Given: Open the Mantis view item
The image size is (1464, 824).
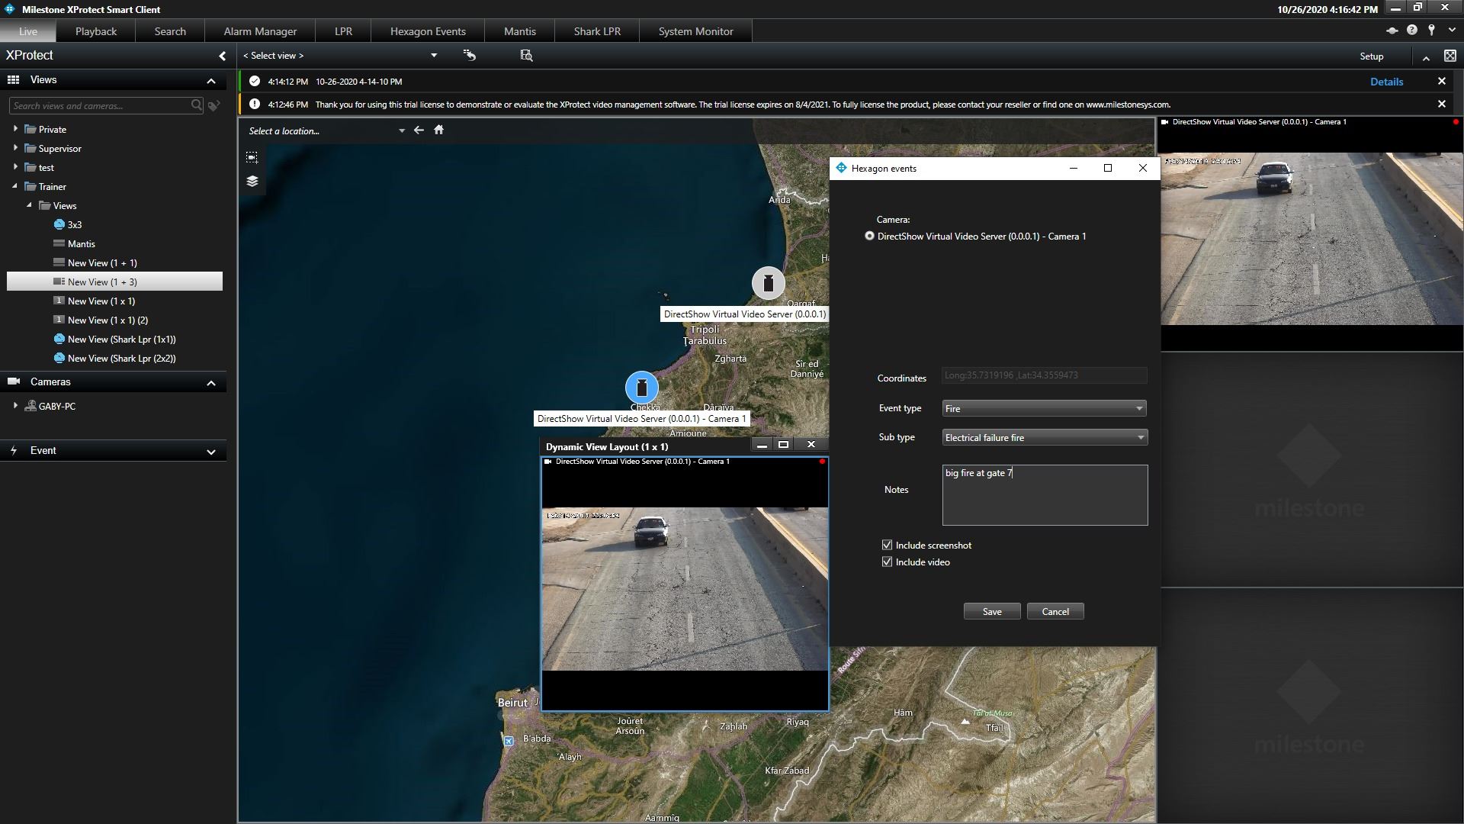Looking at the screenshot, I should 81,243.
